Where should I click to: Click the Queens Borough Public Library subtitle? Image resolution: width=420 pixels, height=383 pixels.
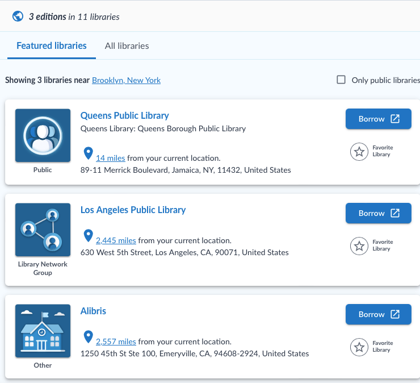[x=163, y=129]
